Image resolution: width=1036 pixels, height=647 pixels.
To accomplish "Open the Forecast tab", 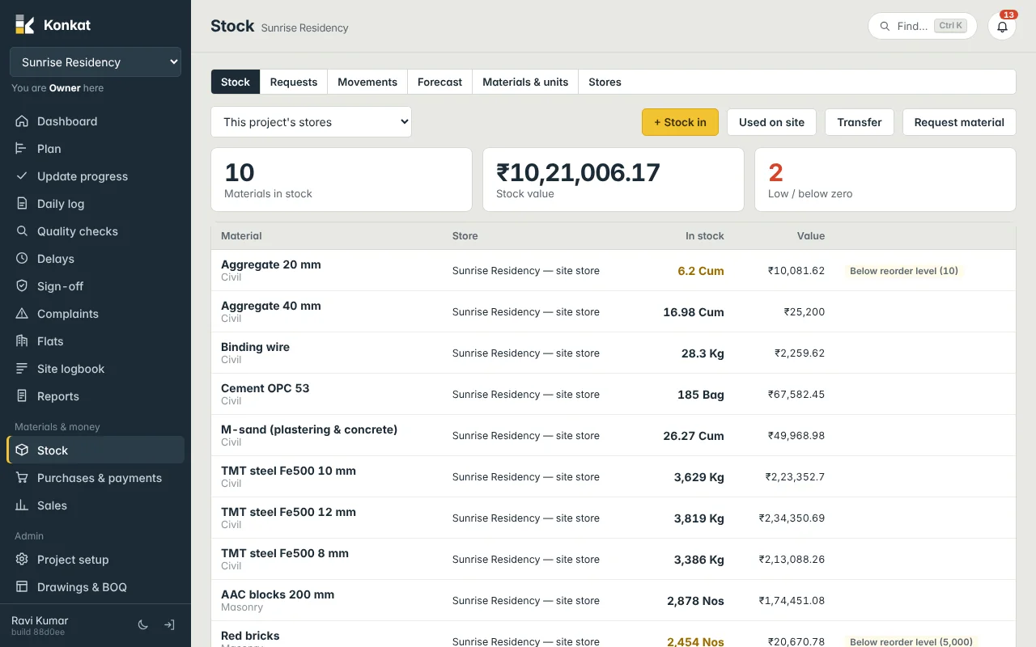I will click(439, 82).
